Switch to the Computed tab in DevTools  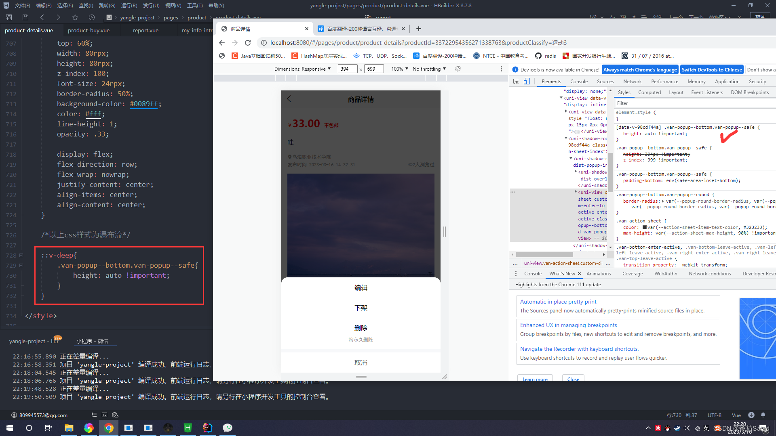point(649,92)
